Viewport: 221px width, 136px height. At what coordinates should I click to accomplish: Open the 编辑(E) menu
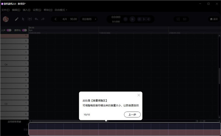tap(16, 10)
